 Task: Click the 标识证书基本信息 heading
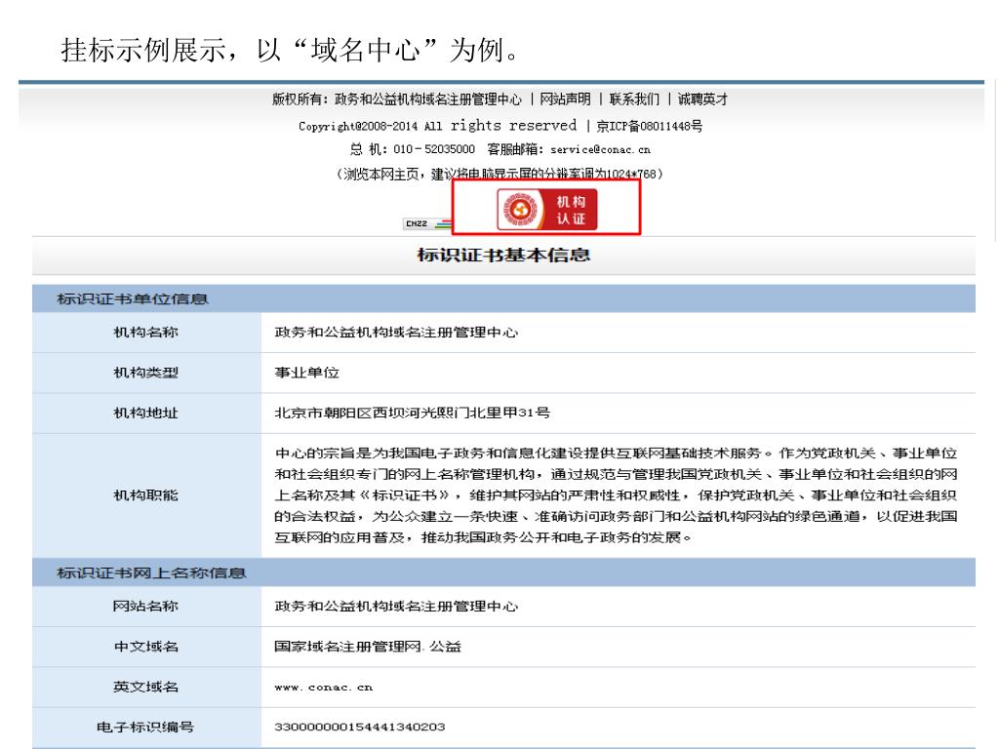click(x=503, y=256)
